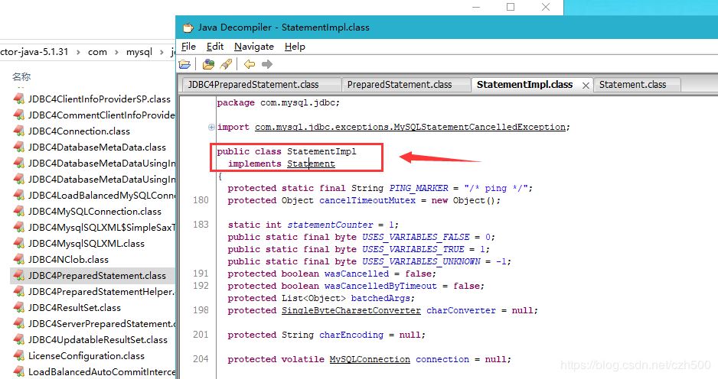Open the File menu

click(x=188, y=46)
